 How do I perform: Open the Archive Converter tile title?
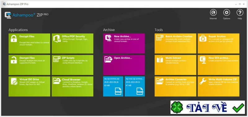(176, 80)
